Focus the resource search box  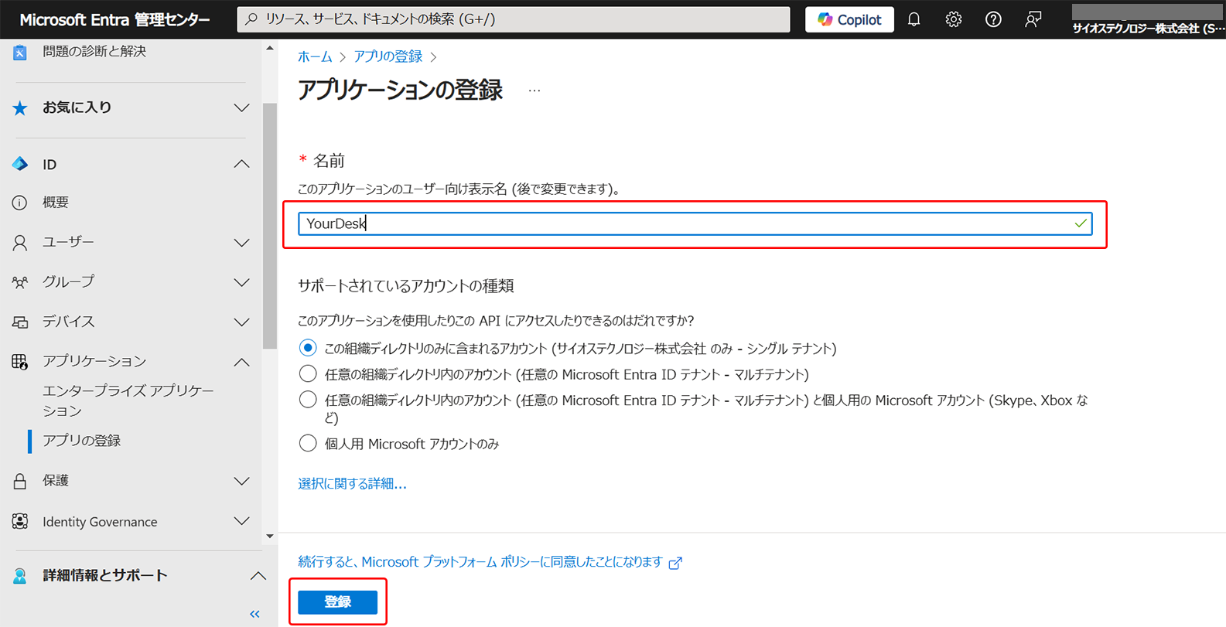[514, 19]
